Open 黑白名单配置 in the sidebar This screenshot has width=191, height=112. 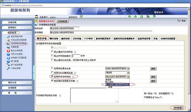coord(18,51)
